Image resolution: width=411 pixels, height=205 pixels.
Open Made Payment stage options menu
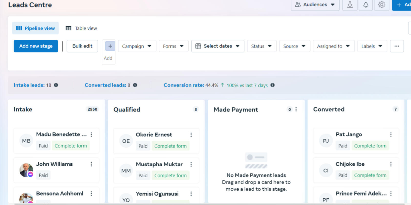[296, 109]
